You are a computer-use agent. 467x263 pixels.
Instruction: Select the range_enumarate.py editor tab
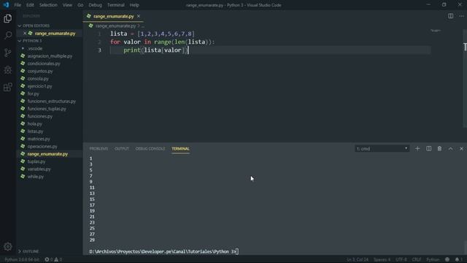click(x=114, y=16)
